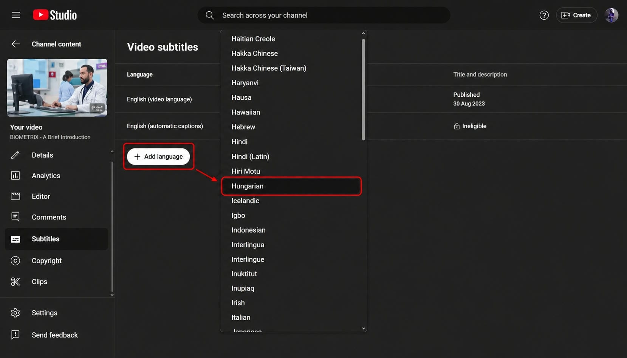Click the dropdown scroll-down arrow
627x358 pixels.
tap(364, 329)
